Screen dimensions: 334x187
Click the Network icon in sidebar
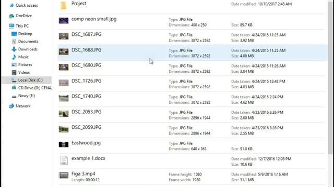11,106
